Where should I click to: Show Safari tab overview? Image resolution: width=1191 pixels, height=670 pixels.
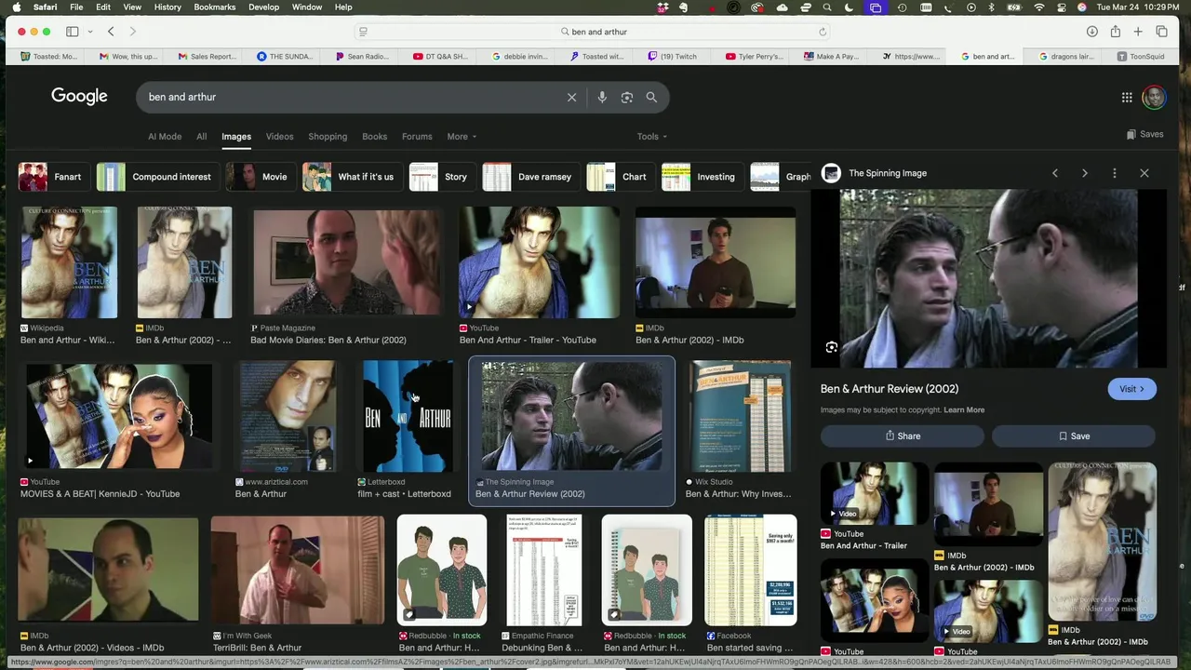[x=1161, y=32]
